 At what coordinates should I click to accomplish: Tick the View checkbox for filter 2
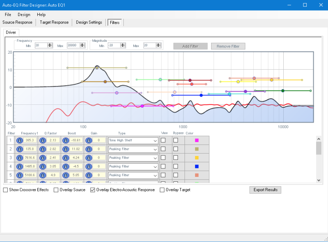(163, 149)
